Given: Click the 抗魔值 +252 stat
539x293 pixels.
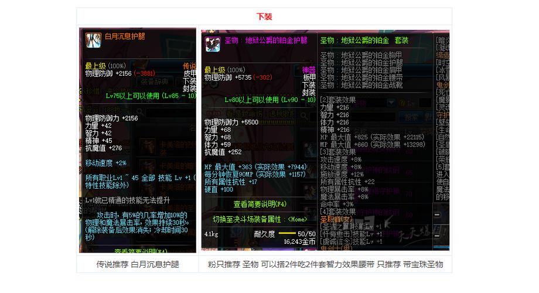Looking at the screenshot, I should (x=223, y=152).
